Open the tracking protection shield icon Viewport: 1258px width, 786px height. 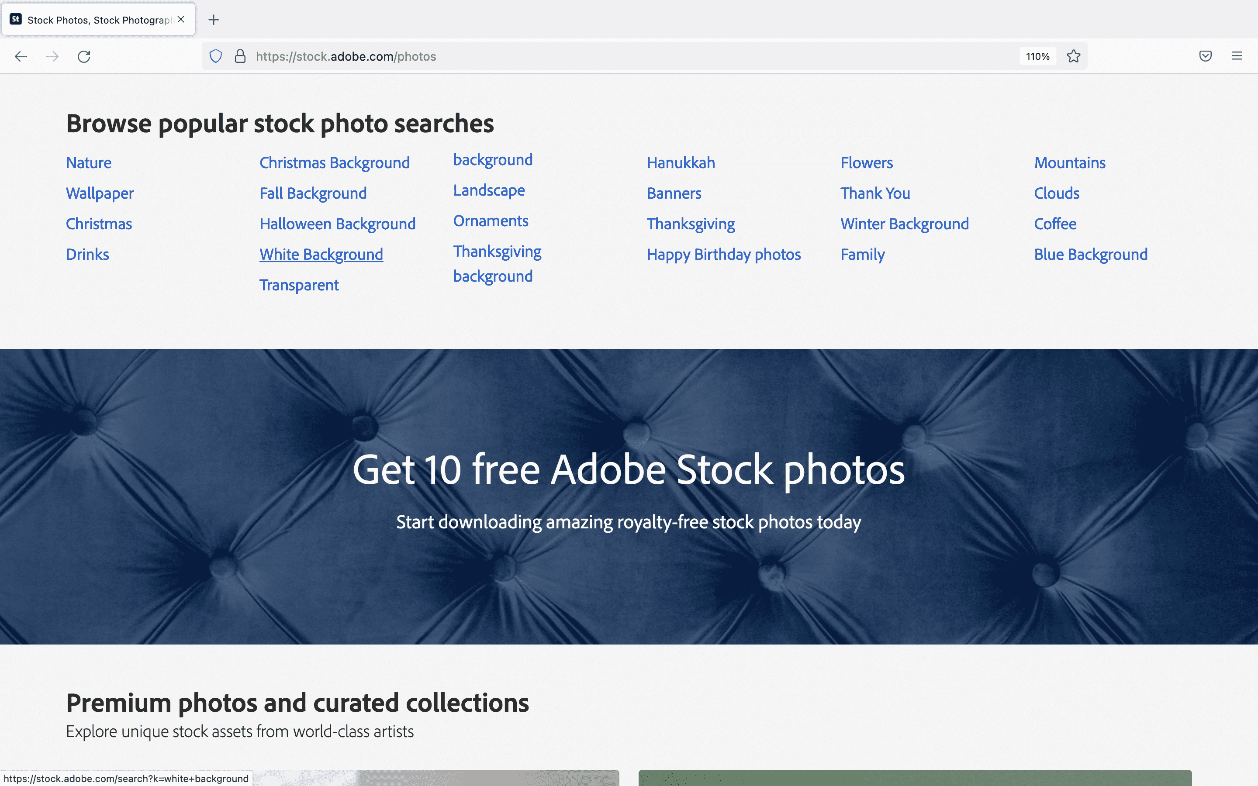pos(216,56)
